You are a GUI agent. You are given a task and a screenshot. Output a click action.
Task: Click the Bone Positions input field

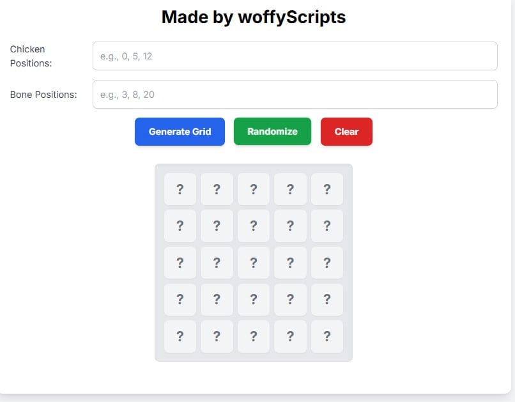[295, 95]
